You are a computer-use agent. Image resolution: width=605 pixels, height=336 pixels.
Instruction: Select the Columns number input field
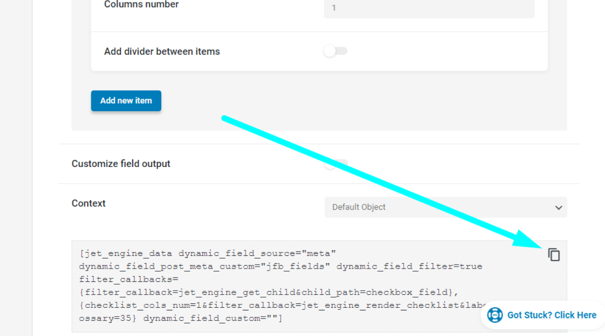click(429, 9)
